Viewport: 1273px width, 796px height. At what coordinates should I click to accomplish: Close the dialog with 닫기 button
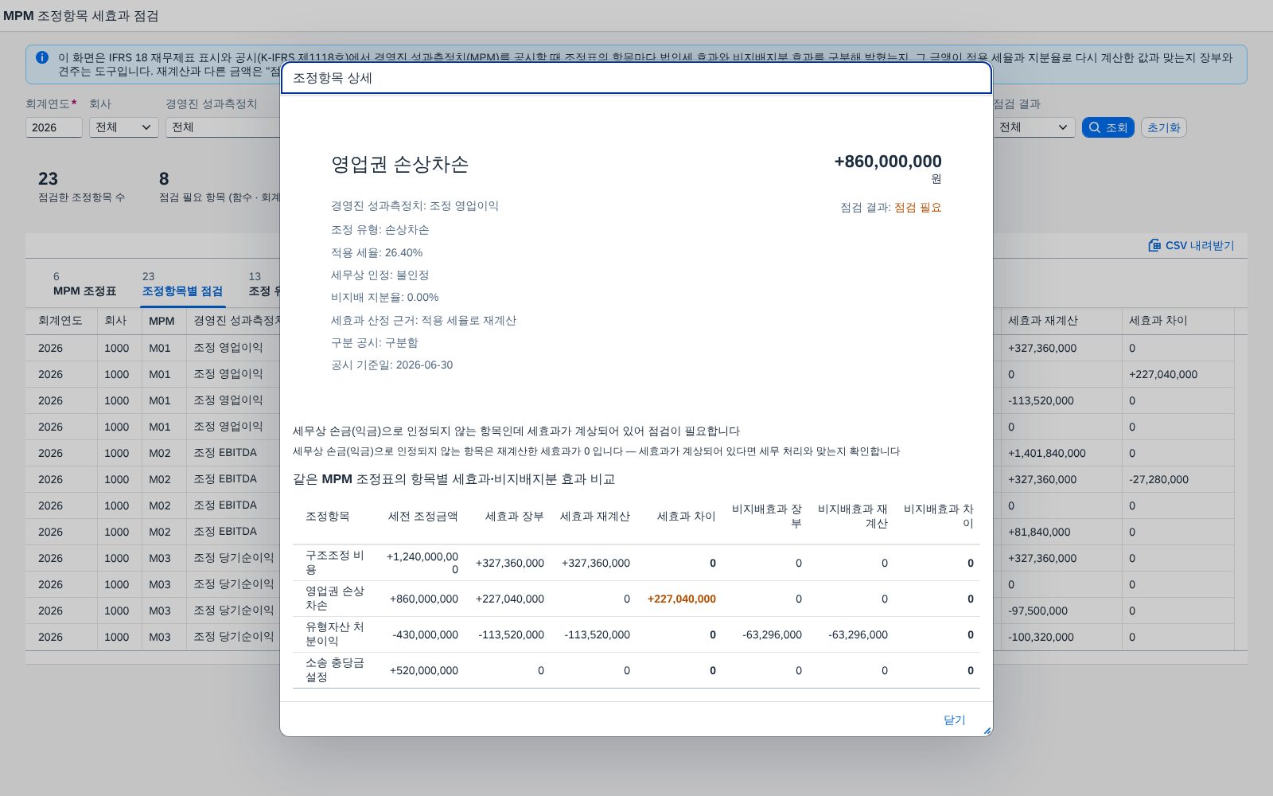[954, 720]
